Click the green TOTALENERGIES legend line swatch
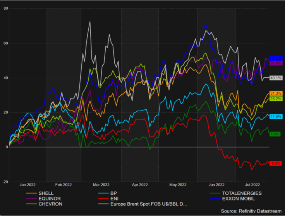 (x=215, y=193)
